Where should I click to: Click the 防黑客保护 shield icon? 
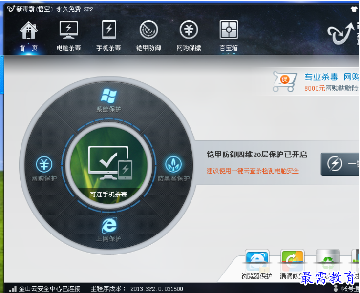pos(173,164)
